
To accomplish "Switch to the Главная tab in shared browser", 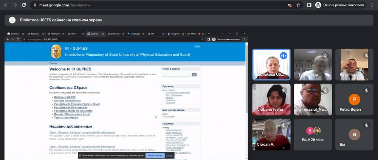I will [95, 34].
